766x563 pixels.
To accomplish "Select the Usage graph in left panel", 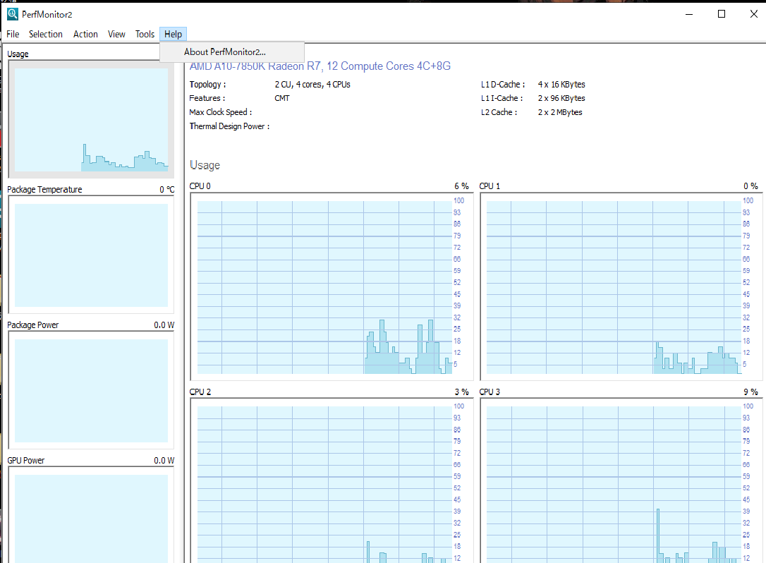I will click(92, 119).
